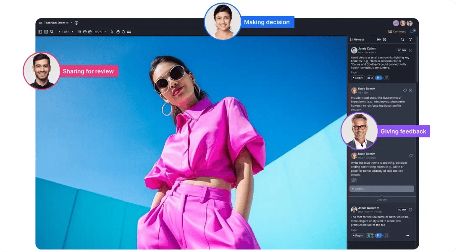The height and width of the screenshot is (252, 457).
Task: Select the hand pan tool
Action: point(118,31)
